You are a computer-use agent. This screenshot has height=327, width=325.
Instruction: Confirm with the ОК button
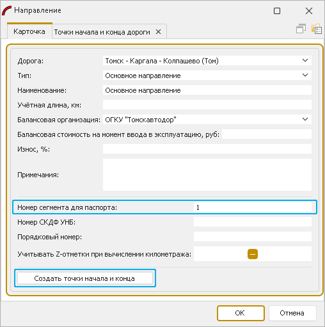point(241,313)
